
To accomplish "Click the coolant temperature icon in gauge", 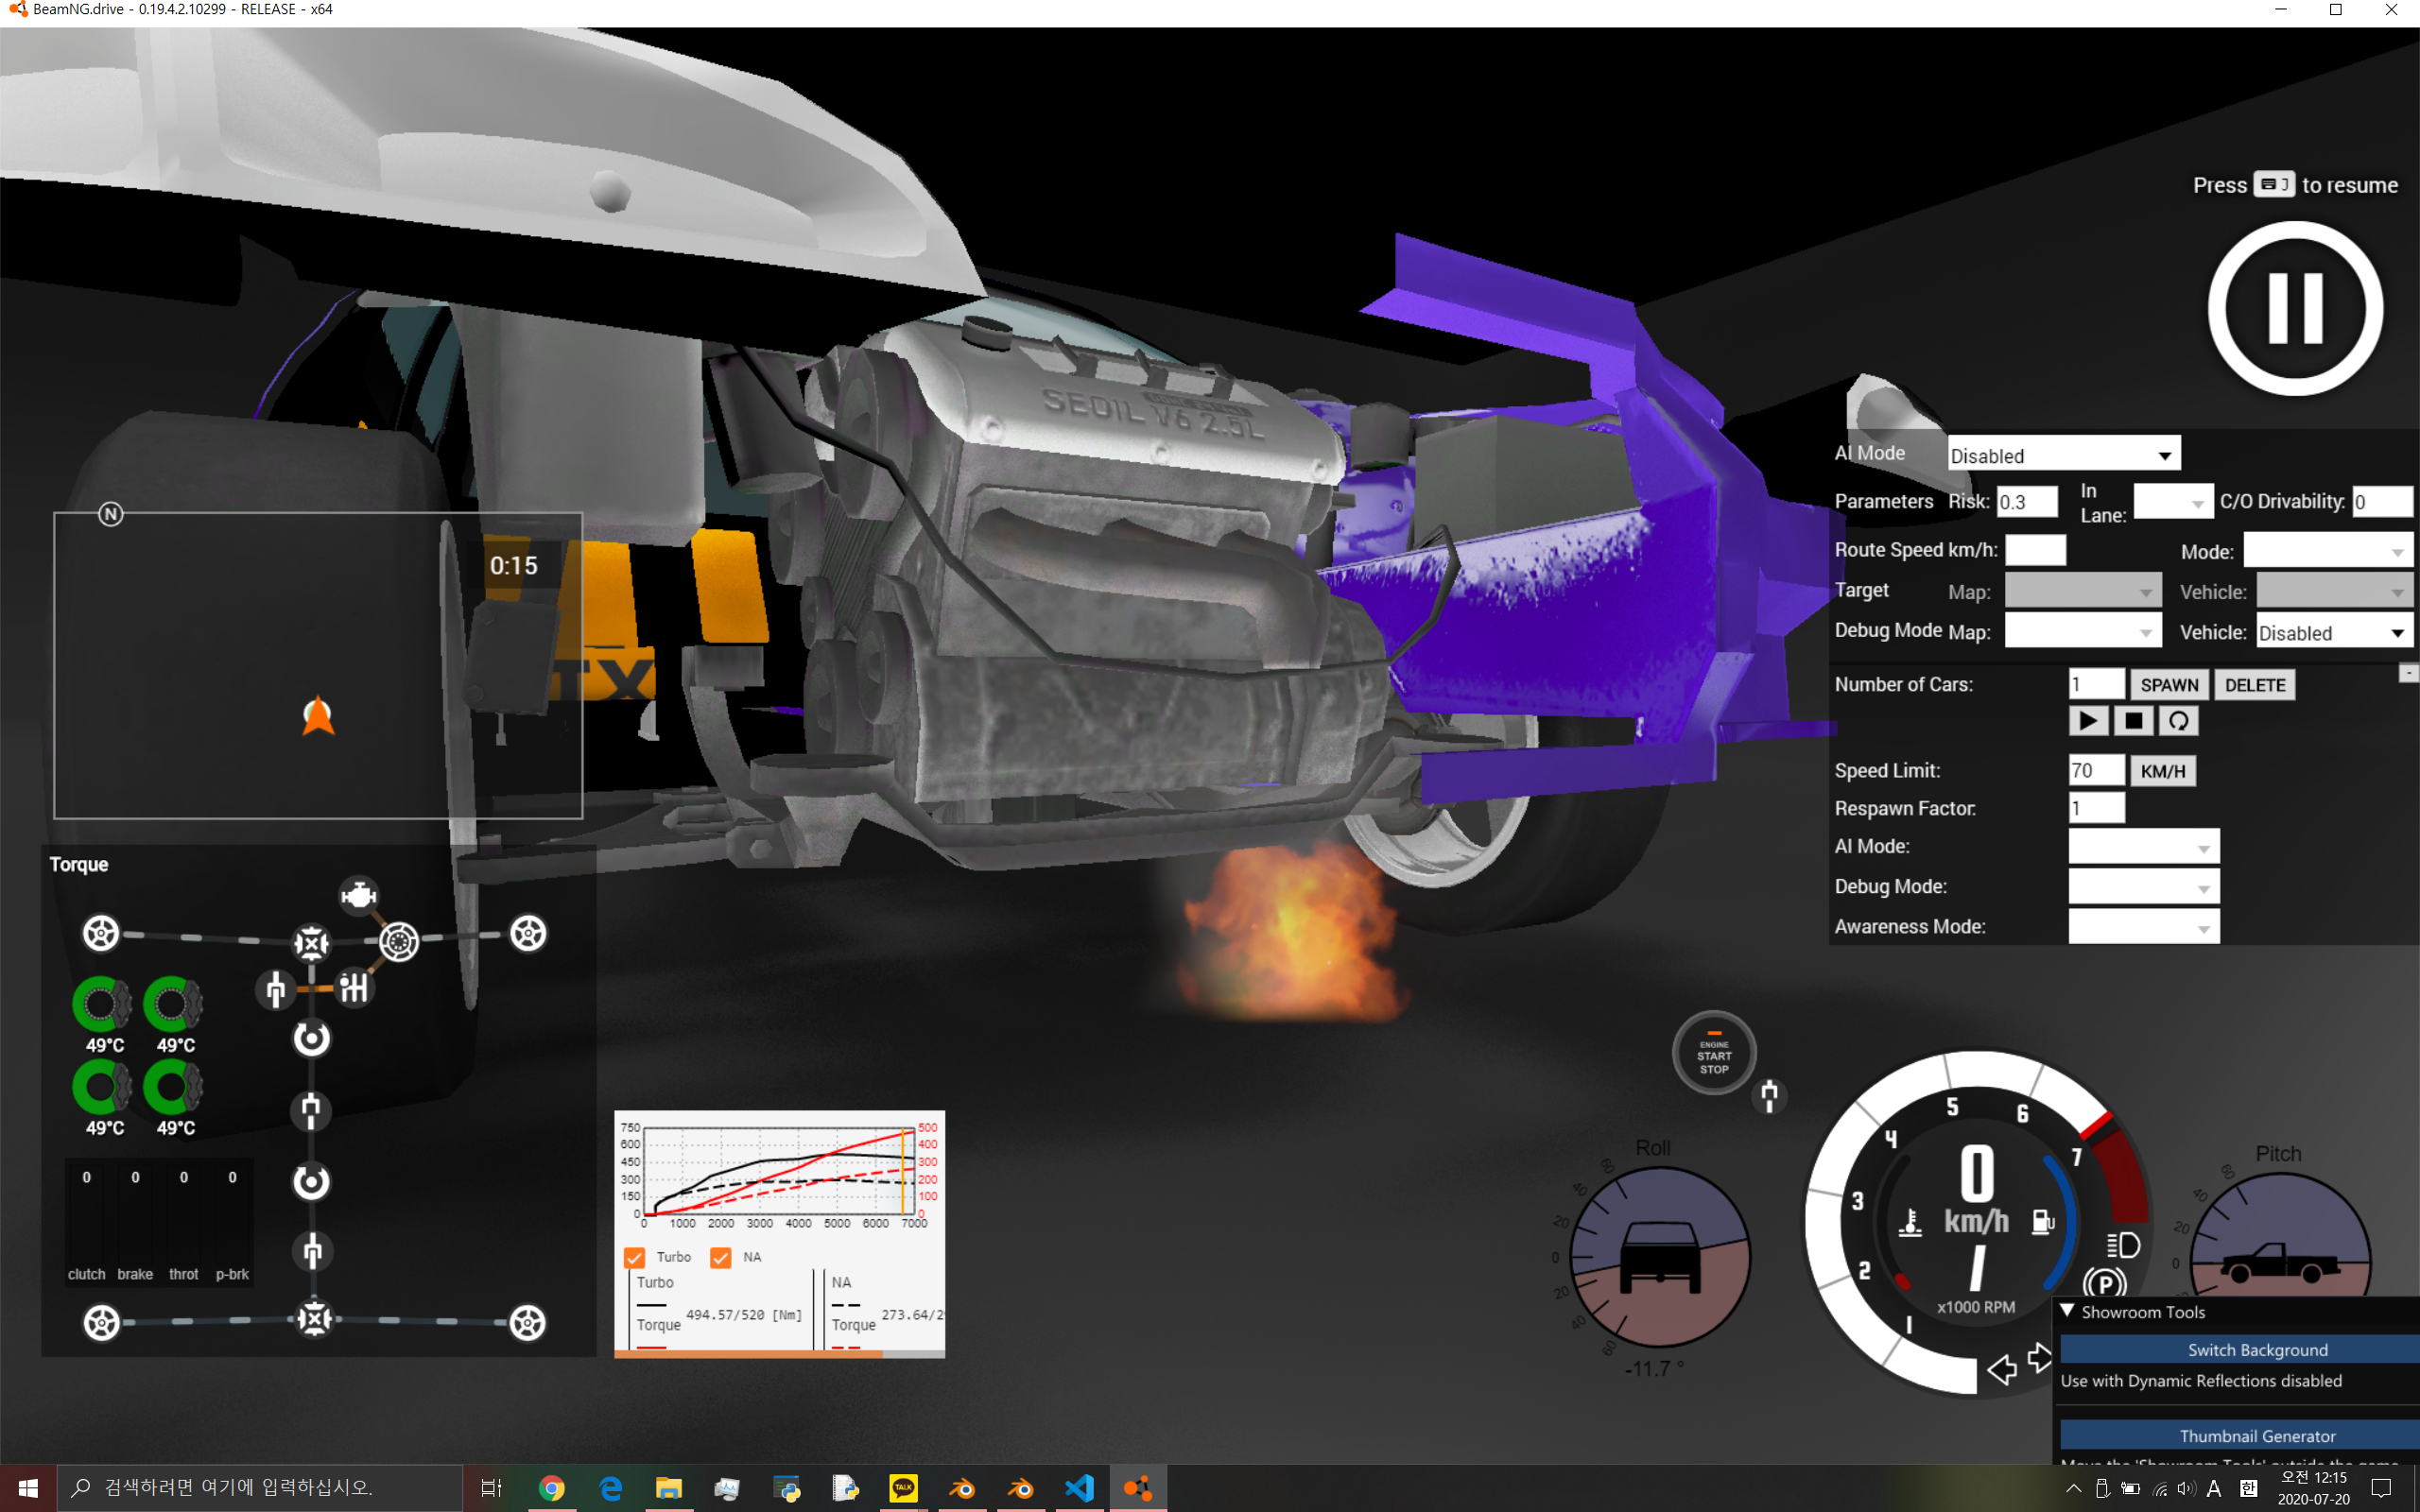I will (1910, 1223).
